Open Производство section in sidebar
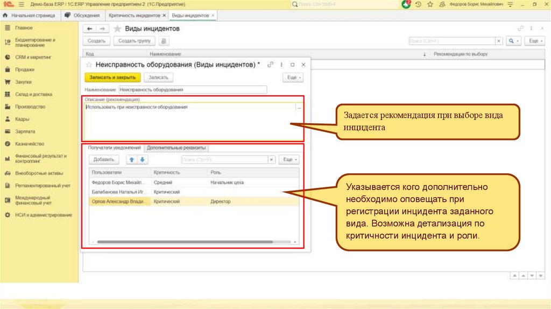This screenshot has width=551, height=309. pos(30,107)
